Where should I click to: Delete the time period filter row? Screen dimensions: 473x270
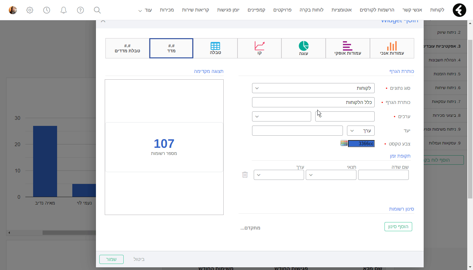[245, 175]
